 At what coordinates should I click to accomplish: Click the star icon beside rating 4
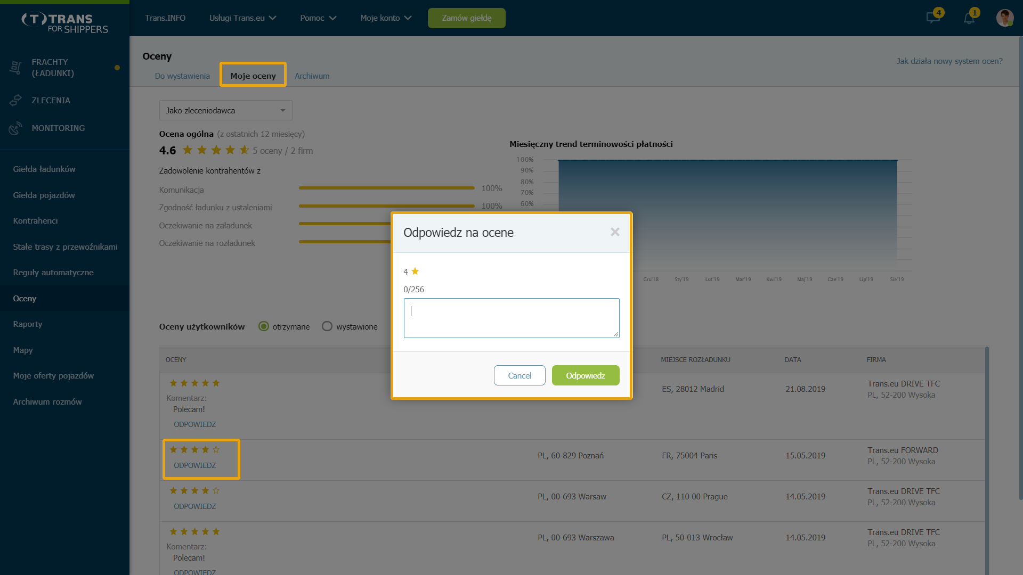415,272
